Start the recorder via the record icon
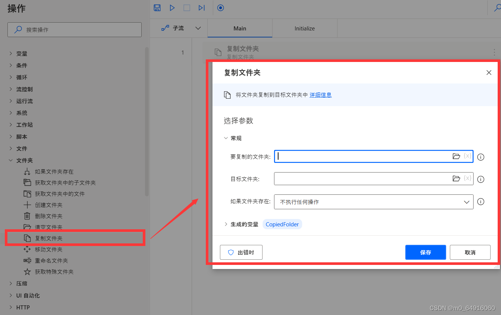The width and height of the screenshot is (501, 315). click(221, 7)
